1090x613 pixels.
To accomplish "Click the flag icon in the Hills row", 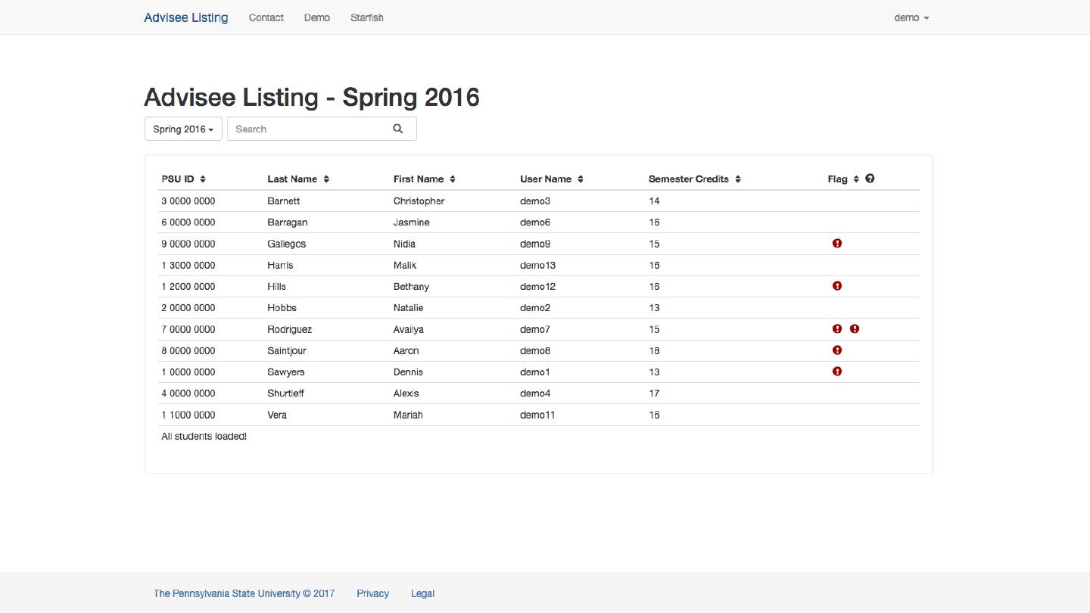I will click(836, 286).
